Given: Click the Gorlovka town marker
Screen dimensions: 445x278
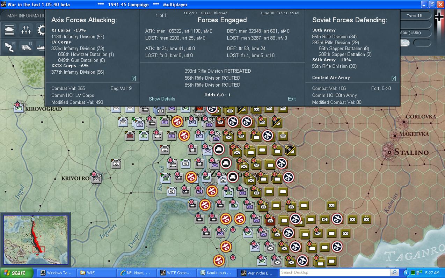Looking at the screenshot, I should click(x=404, y=123).
